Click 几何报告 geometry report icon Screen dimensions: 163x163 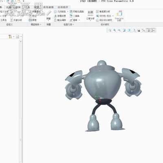(55, 12)
